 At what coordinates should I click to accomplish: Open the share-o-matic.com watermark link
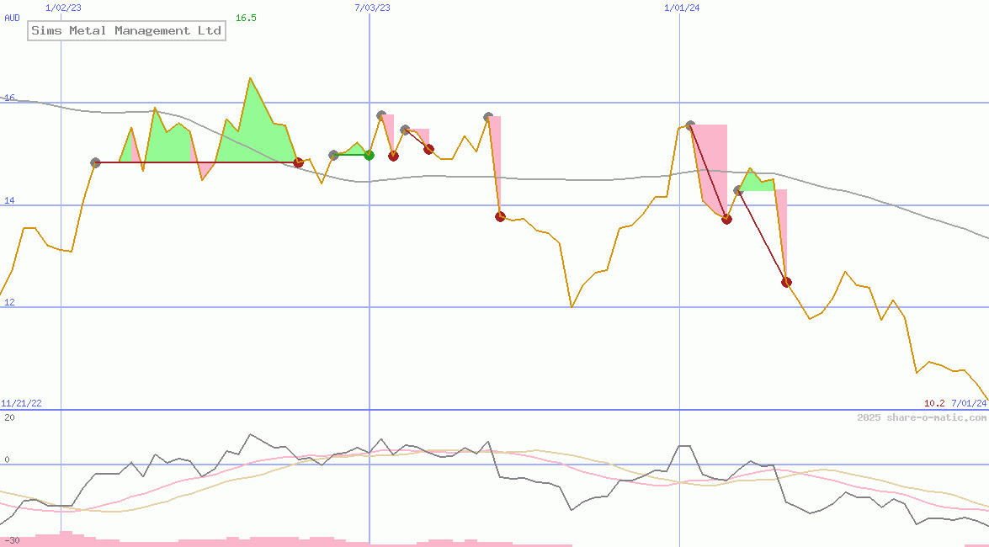922,417
